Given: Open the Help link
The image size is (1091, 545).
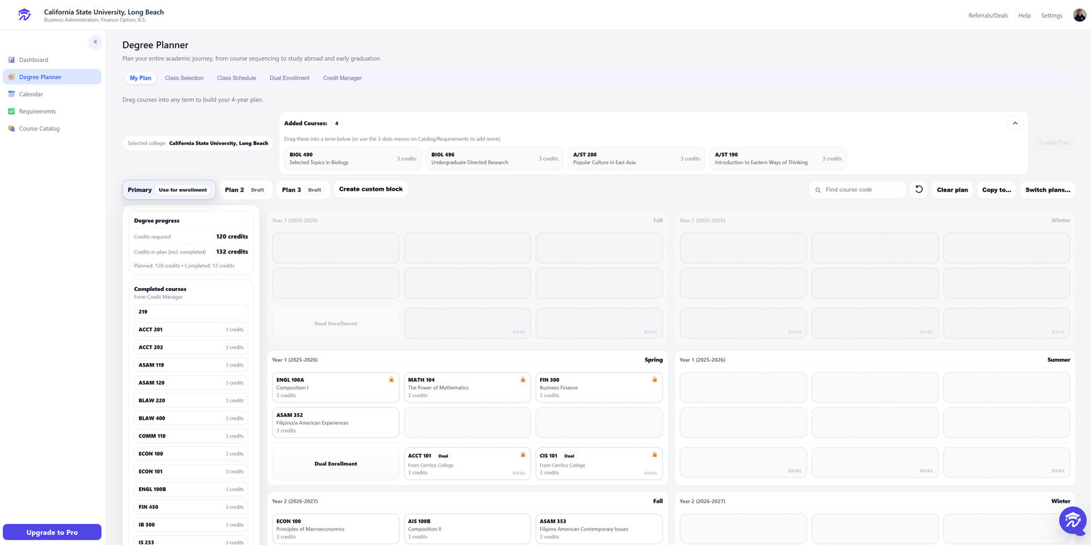Looking at the screenshot, I should (1024, 16).
